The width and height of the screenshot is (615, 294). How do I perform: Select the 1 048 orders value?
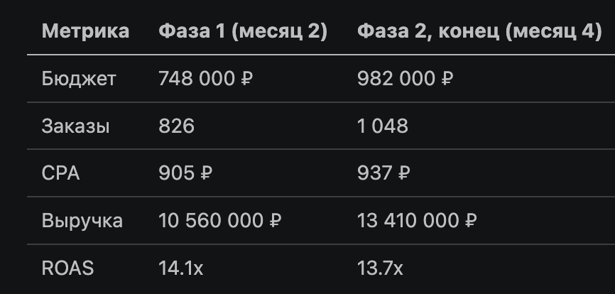[x=383, y=126]
